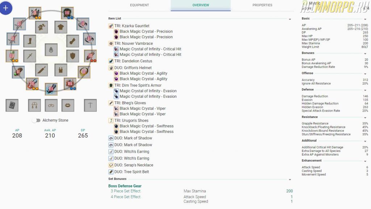371x209 pixels.
Task: Collapse the Set Bonuses section
Action: pyautogui.click(x=290, y=179)
